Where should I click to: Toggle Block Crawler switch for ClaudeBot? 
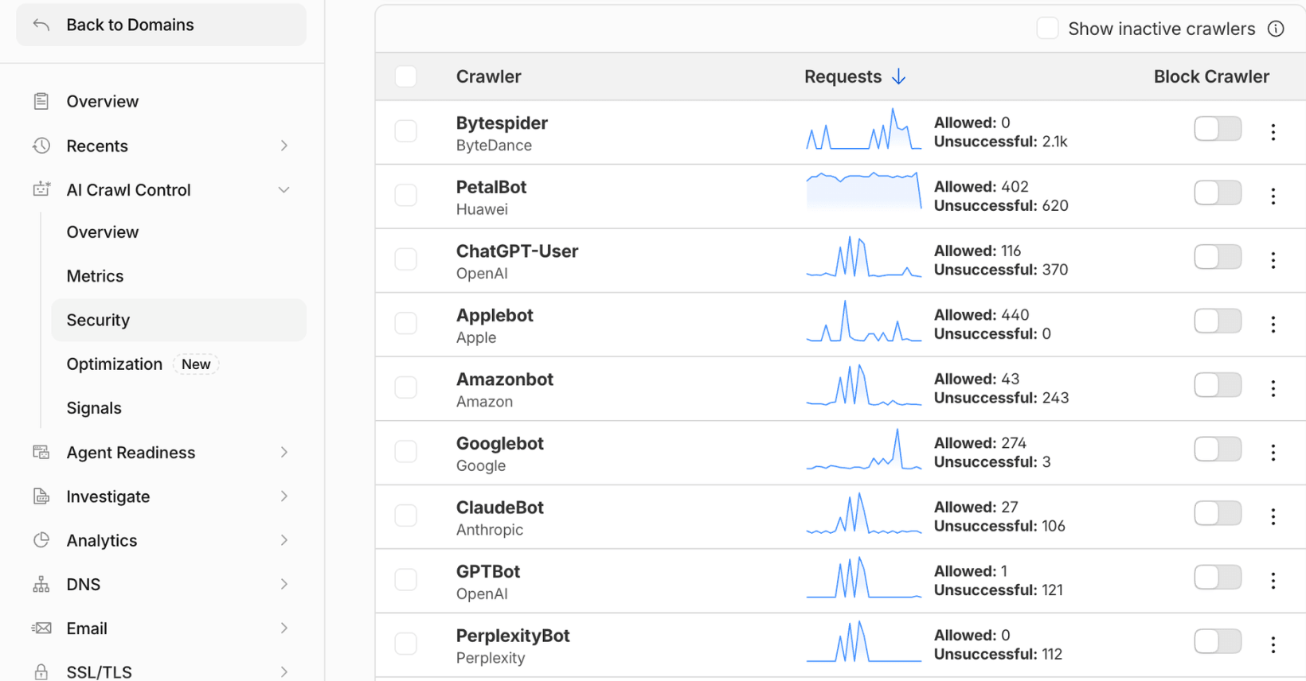click(x=1218, y=513)
